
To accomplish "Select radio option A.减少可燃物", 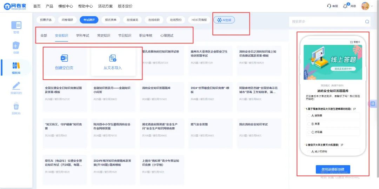I will [309, 151].
